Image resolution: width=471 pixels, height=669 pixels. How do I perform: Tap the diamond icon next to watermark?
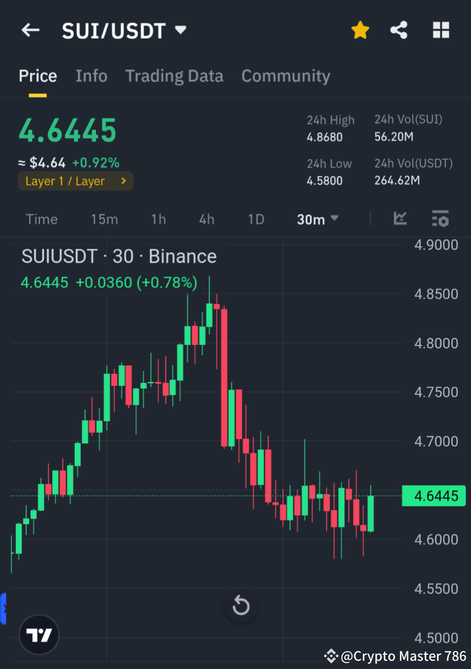click(331, 656)
